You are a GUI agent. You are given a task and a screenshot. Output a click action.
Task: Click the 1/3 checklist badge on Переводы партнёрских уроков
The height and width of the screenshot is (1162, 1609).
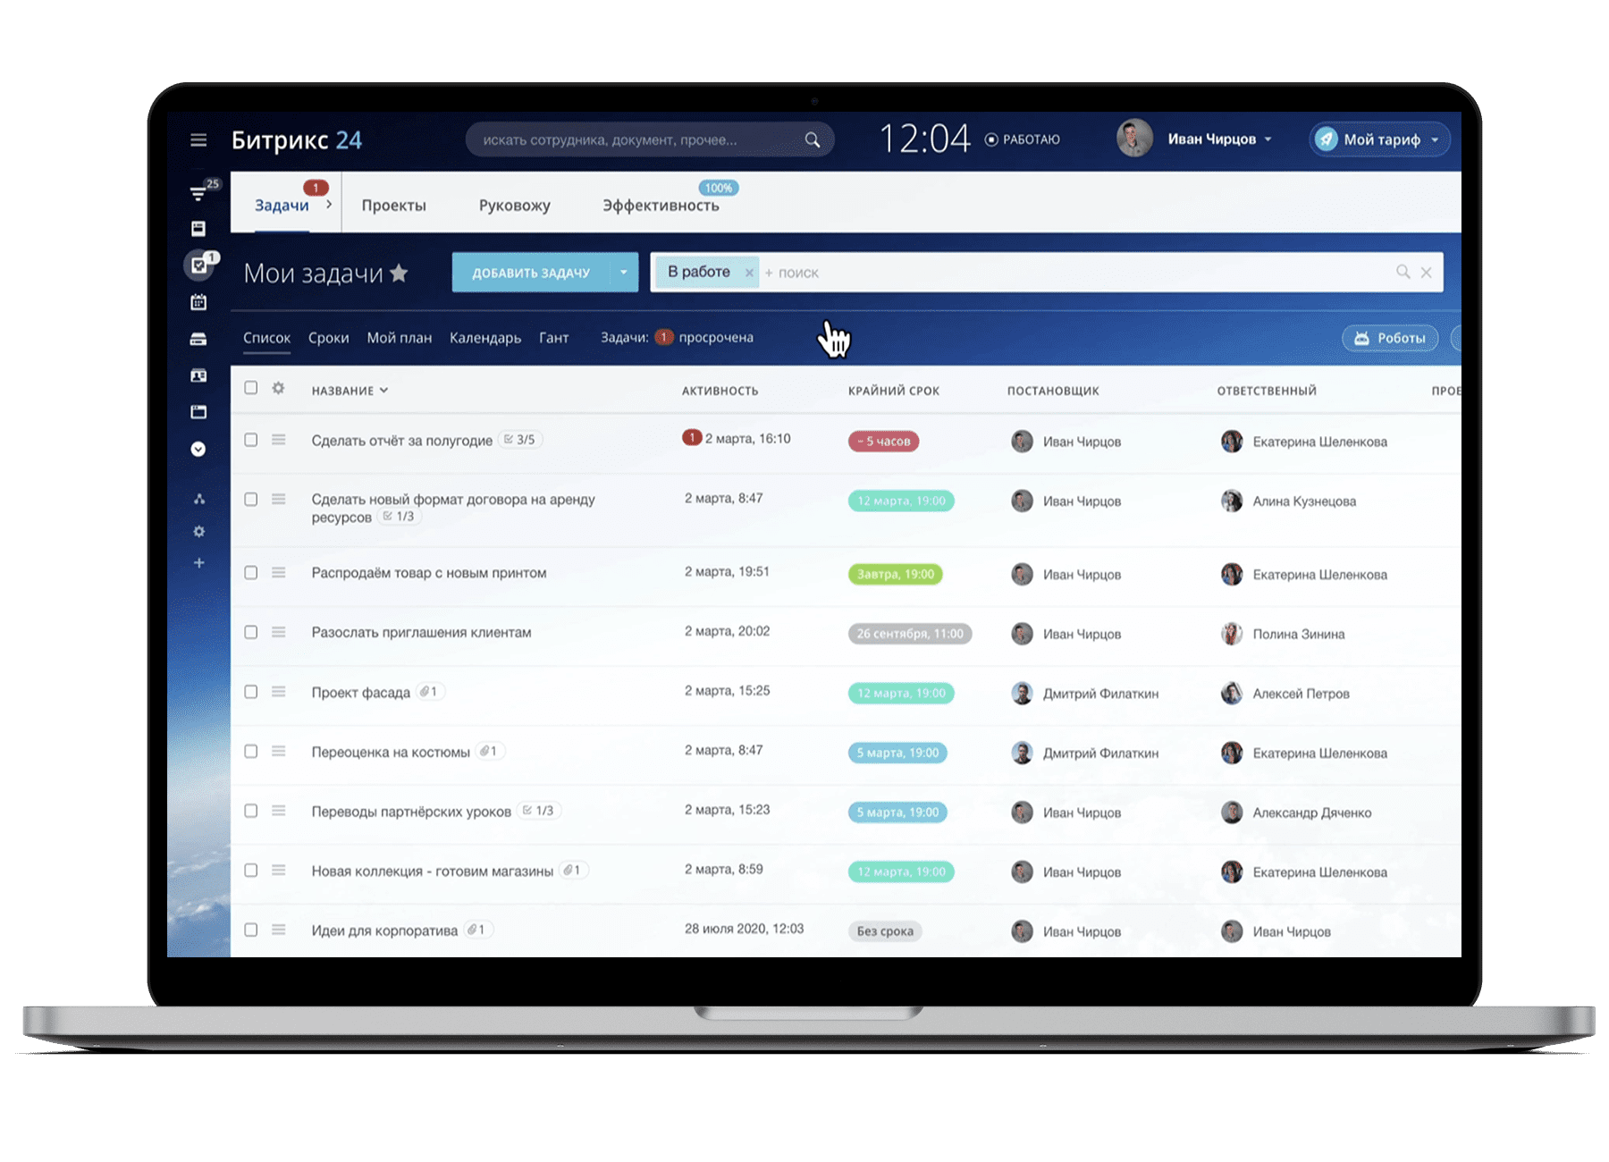(x=538, y=811)
